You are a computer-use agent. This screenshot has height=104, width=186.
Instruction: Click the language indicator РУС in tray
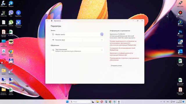168,102
